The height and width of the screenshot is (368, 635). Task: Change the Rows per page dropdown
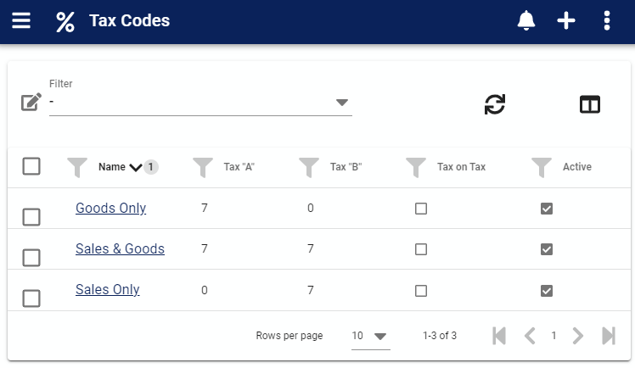pyautogui.click(x=370, y=336)
